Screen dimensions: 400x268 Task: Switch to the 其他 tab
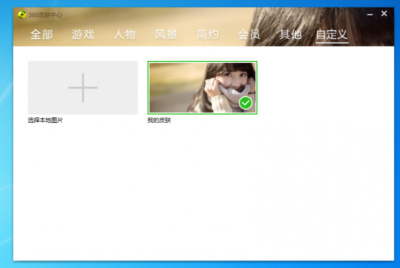click(290, 34)
